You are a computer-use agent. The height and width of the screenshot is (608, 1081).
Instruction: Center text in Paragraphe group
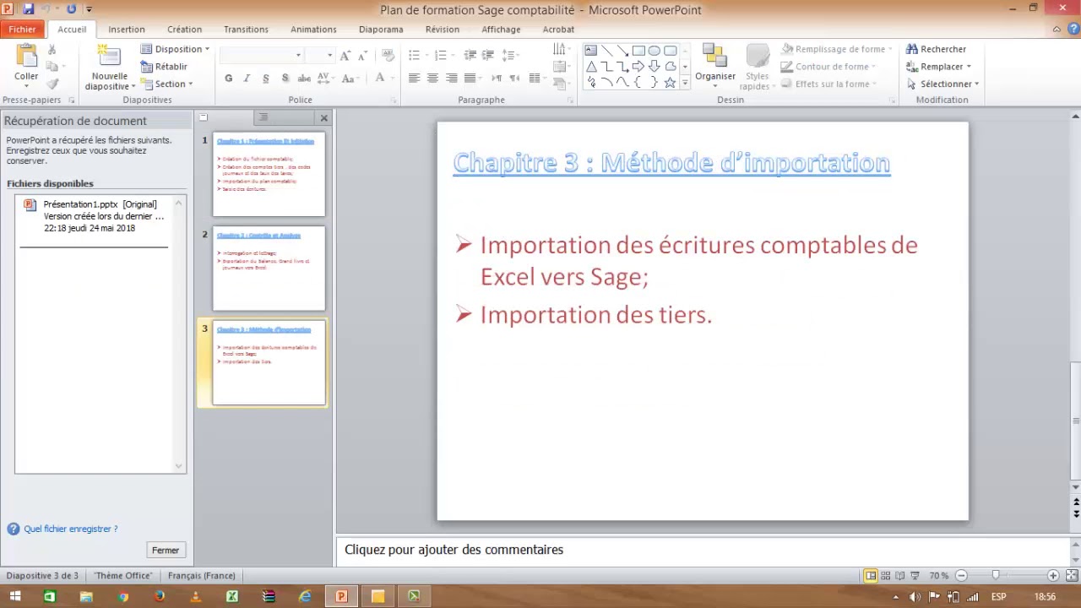coord(432,79)
